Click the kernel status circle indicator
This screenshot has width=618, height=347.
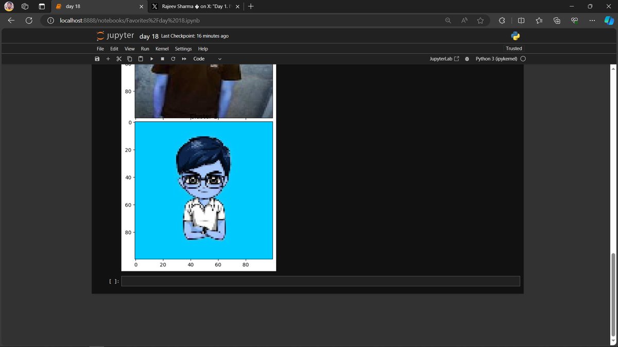523,59
